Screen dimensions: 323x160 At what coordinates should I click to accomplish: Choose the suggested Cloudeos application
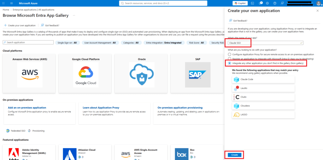point(263,106)
